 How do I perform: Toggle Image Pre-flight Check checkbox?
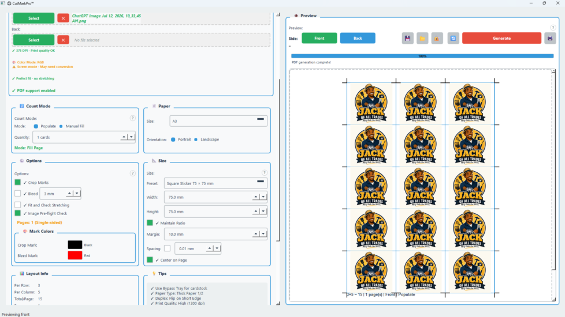click(x=18, y=213)
